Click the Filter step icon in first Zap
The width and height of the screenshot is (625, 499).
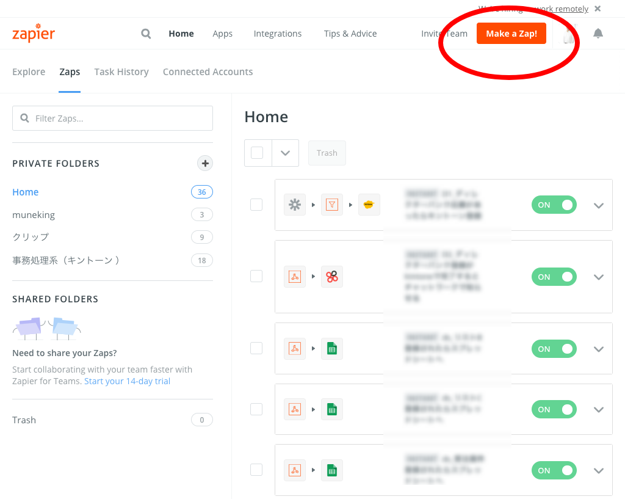coord(331,205)
